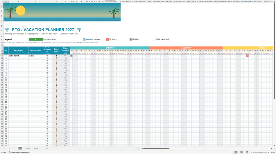Viewport: 276px width, 154px height.
Task: Select column D header
Action: [x=47, y=1]
